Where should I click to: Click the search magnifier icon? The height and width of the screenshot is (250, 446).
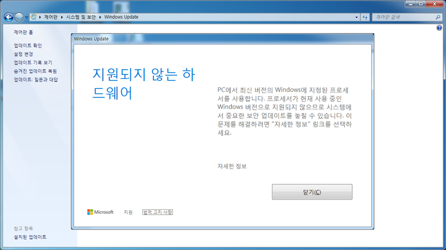pyautogui.click(x=438, y=17)
